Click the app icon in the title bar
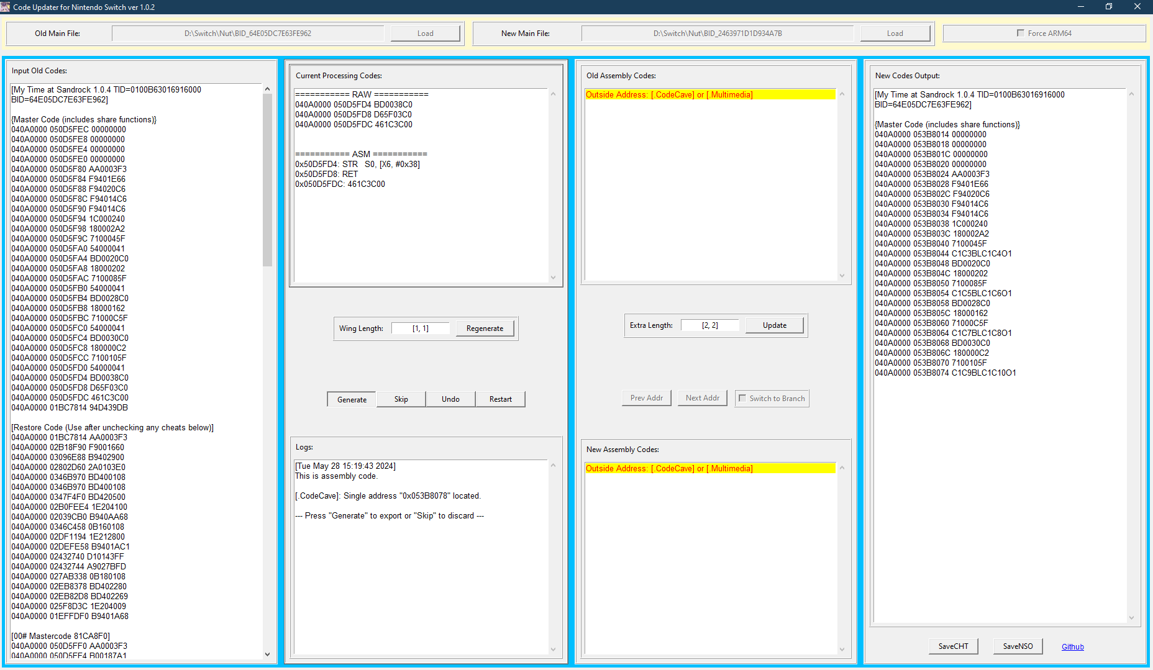The image size is (1153, 670). (6, 7)
